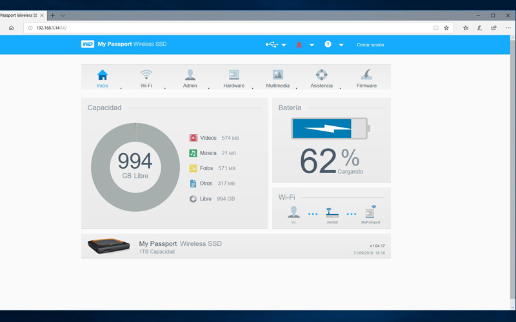516x322 pixels.
Task: Expand the tab preview chevron
Action: coord(63,15)
